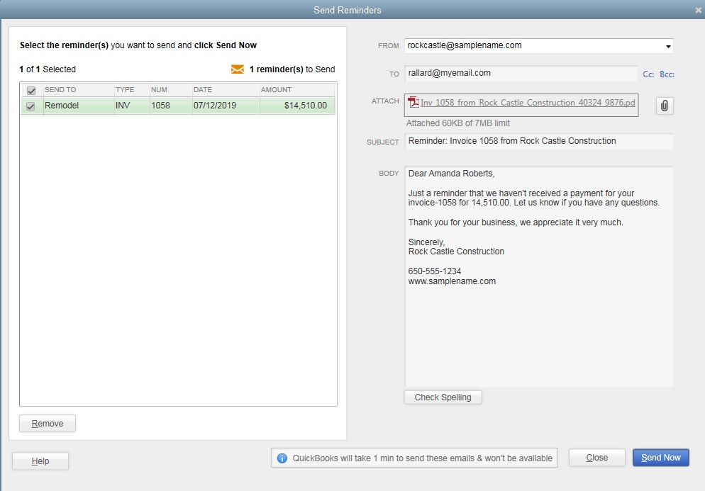Select the Remodel cell in the reminder row
Image resolution: width=705 pixels, height=491 pixels.
(x=79, y=106)
